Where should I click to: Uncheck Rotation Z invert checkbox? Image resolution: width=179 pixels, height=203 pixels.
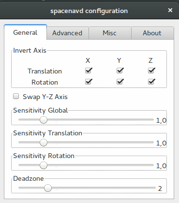tap(151, 82)
